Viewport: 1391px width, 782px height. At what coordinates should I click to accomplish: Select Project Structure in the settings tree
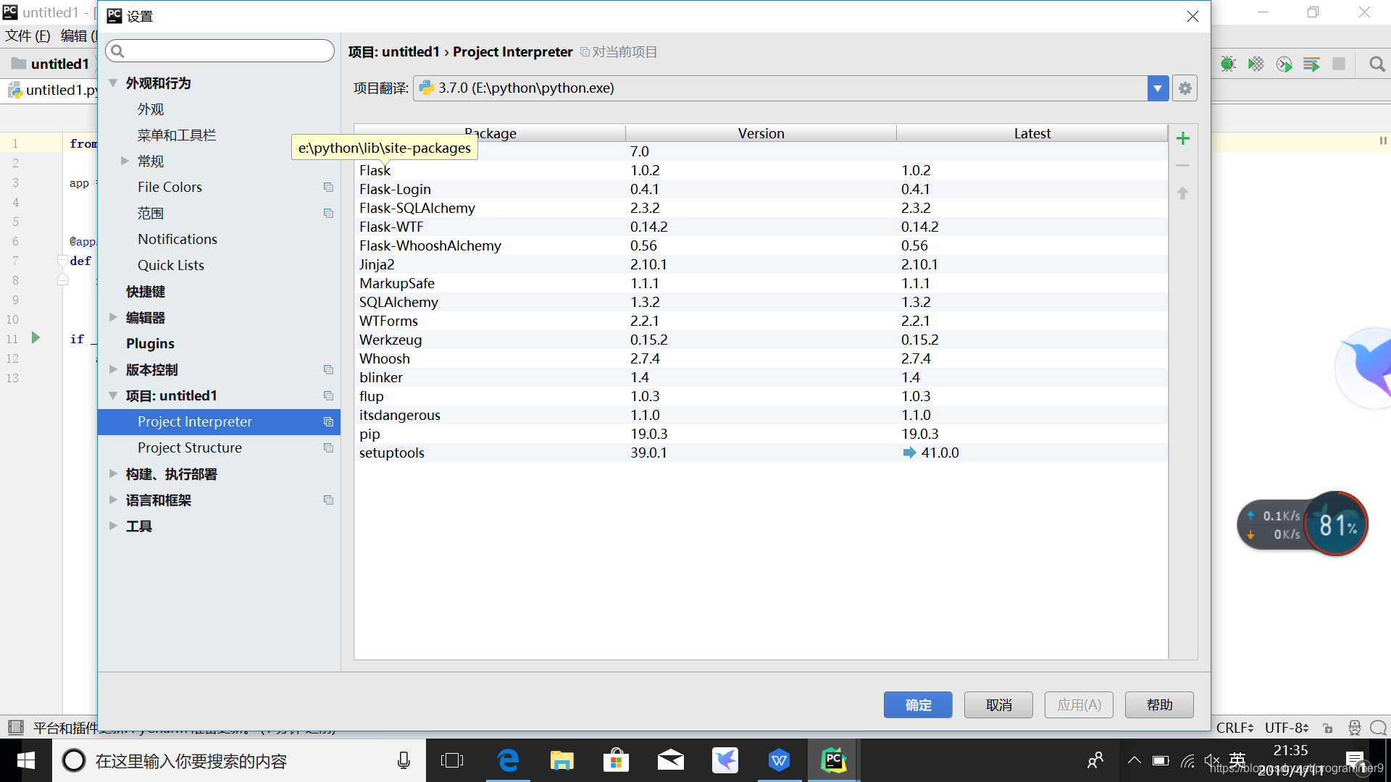click(x=190, y=447)
